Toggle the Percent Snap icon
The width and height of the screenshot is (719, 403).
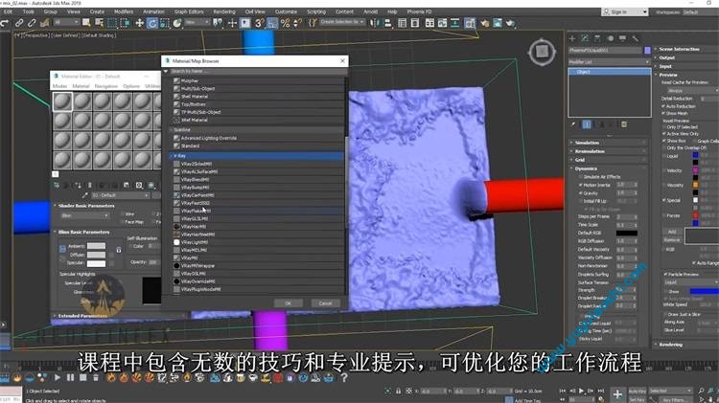(x=286, y=23)
